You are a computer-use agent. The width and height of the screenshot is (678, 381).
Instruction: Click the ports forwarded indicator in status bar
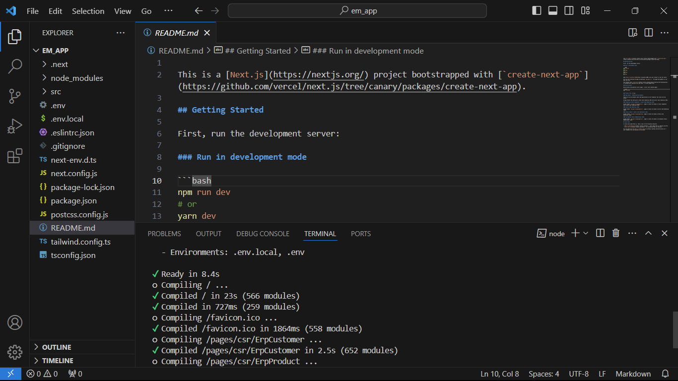pos(75,374)
